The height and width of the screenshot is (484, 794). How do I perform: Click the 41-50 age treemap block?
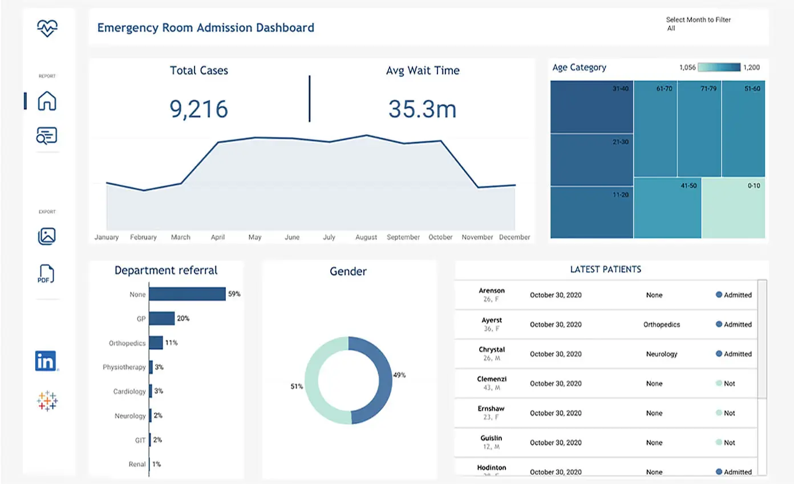(x=667, y=208)
